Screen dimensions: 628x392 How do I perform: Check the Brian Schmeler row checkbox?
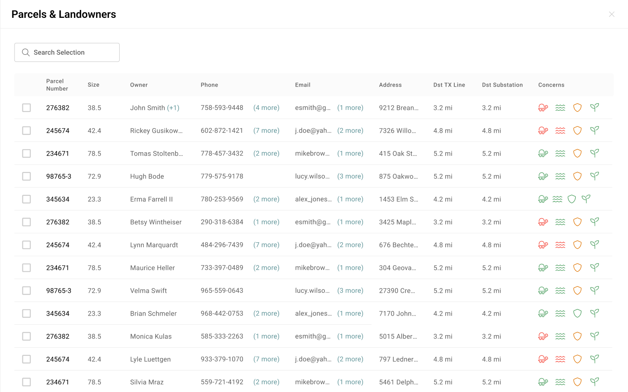[27, 313]
